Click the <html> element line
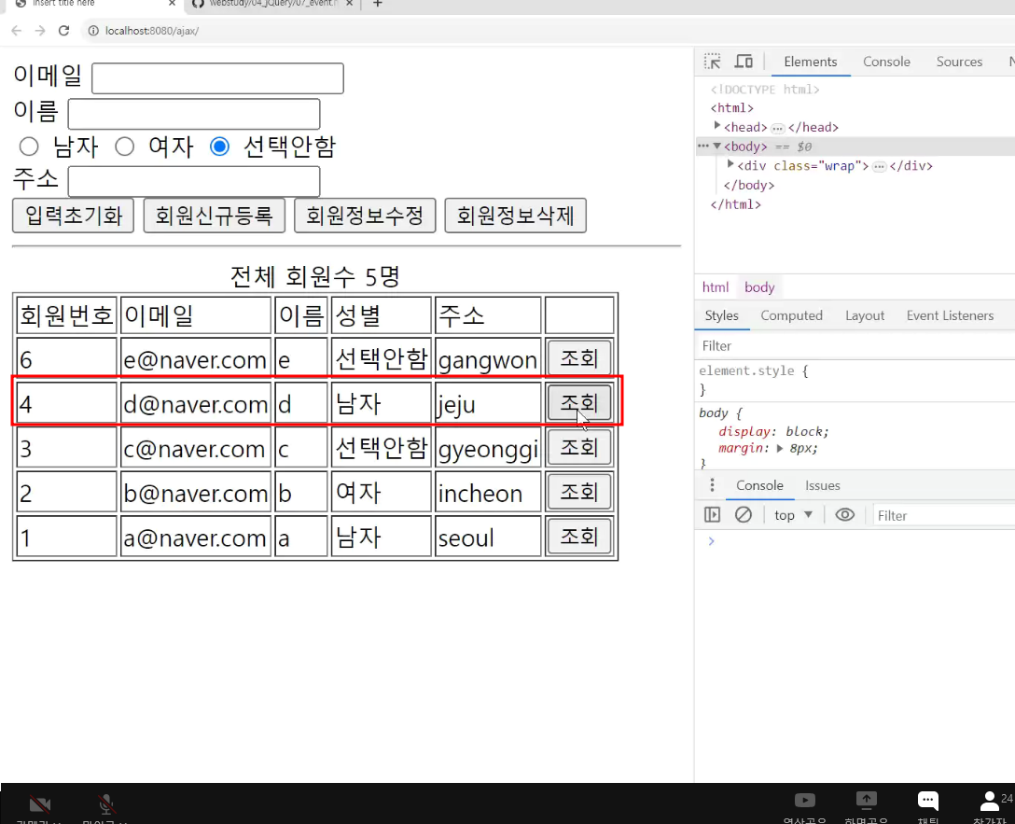This screenshot has width=1015, height=824. point(732,107)
